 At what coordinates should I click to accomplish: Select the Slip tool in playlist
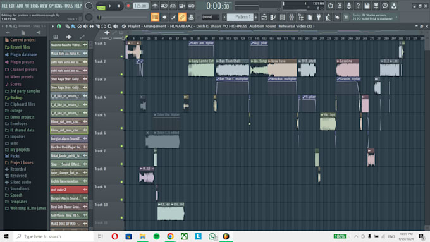91,27
